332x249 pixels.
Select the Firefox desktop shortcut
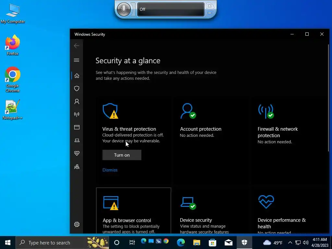(13, 45)
